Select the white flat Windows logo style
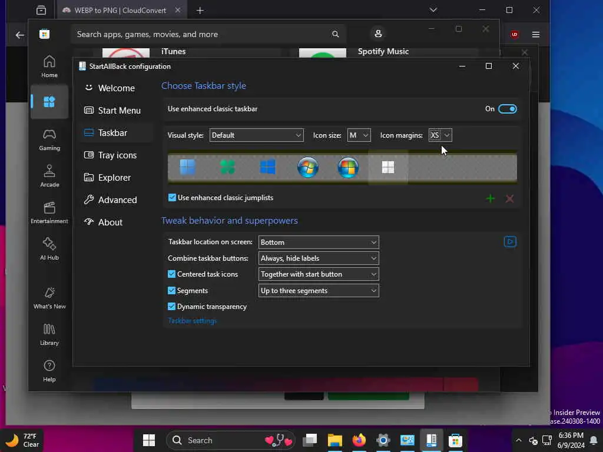 388,167
